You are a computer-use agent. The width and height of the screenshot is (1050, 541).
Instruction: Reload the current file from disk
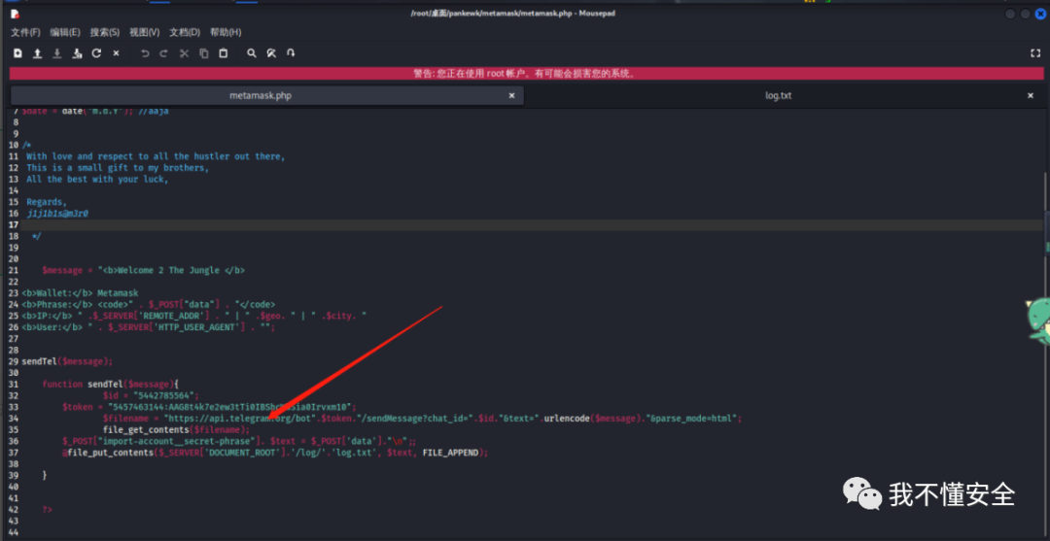click(96, 53)
